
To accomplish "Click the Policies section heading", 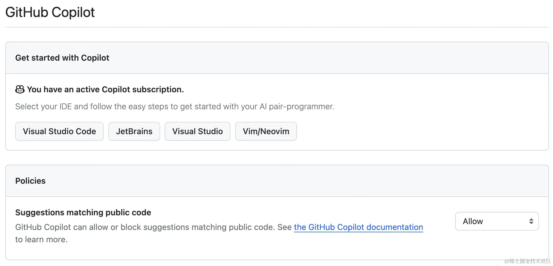I will click(x=30, y=181).
